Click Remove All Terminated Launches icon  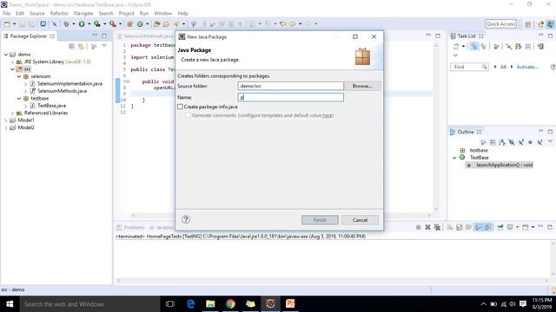[437, 227]
